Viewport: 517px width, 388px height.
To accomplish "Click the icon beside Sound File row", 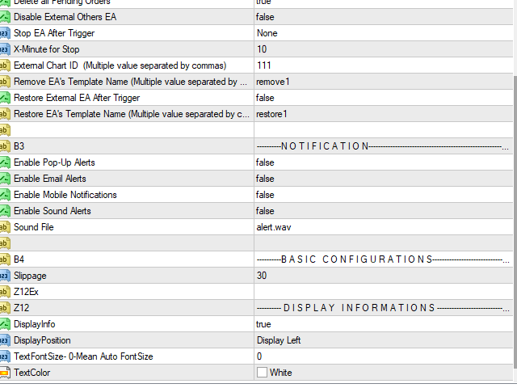I will (4, 227).
